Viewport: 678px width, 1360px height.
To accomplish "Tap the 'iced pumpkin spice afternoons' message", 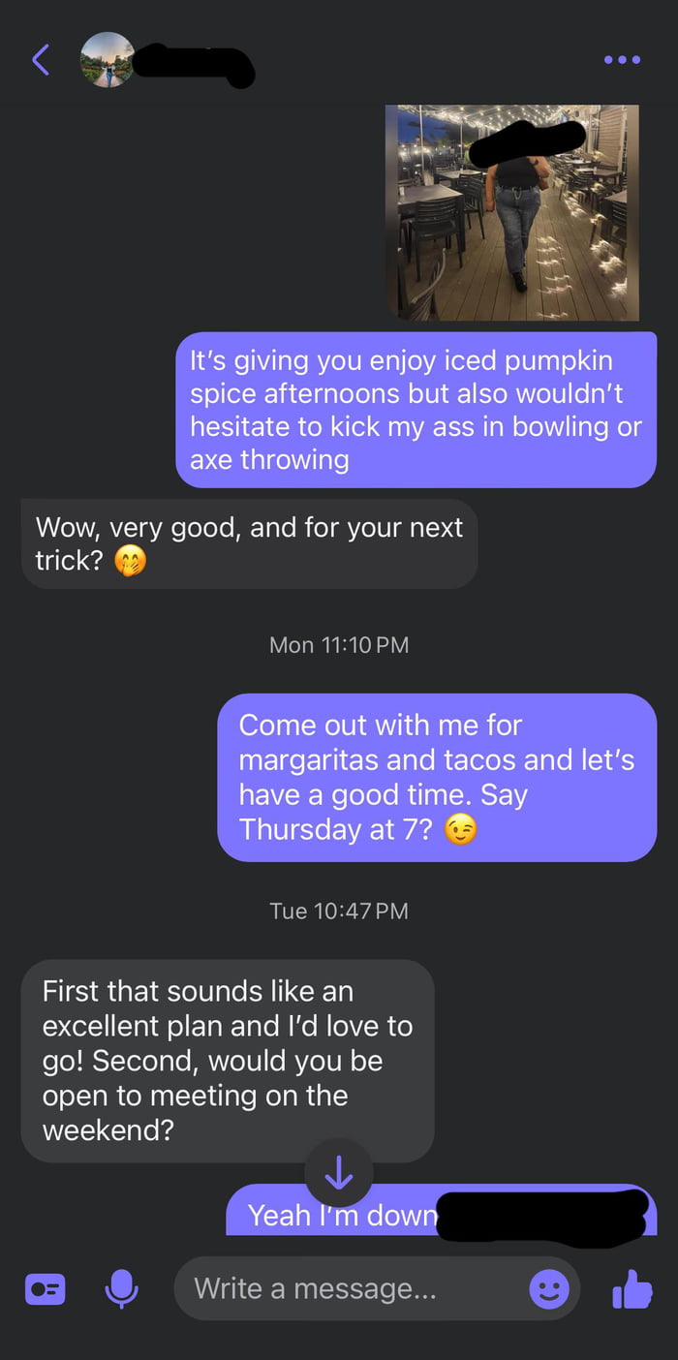I will [x=416, y=410].
